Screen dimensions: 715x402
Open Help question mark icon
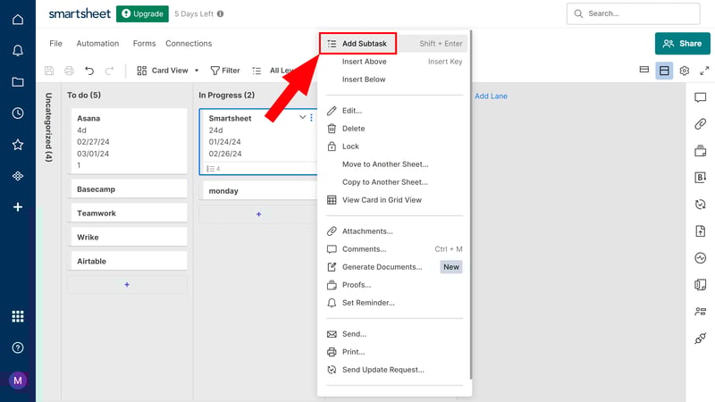tap(18, 348)
